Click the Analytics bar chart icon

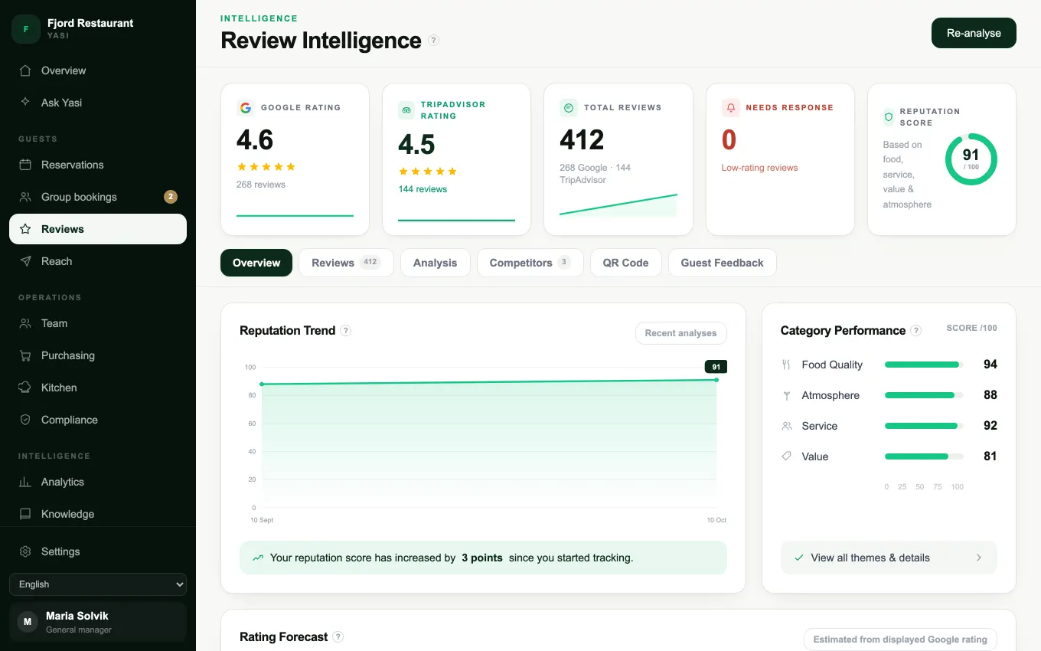(25, 482)
